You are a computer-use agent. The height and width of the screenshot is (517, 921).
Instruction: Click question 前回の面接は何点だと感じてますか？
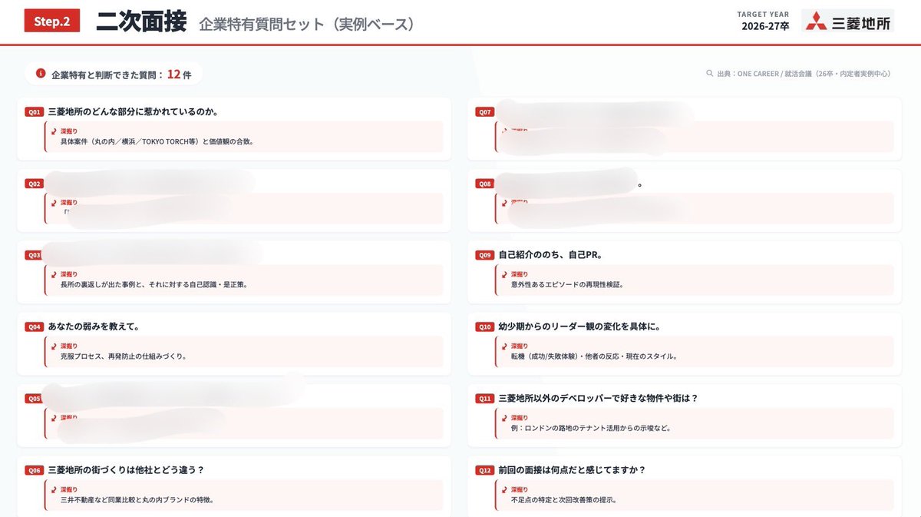click(x=572, y=469)
